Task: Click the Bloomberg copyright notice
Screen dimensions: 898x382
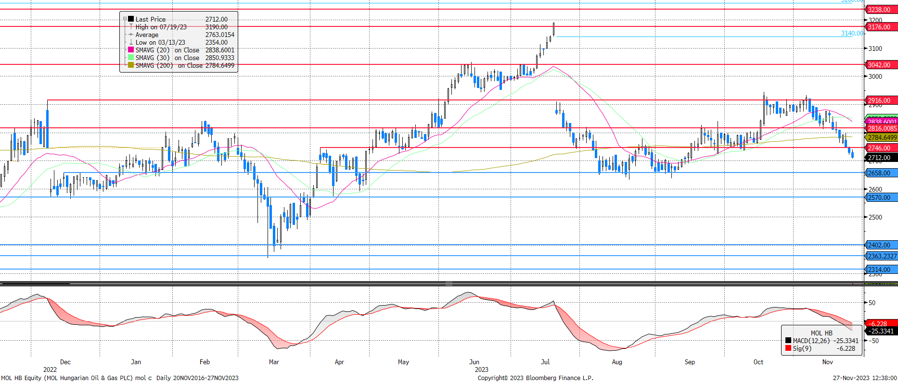Action: 535,378
